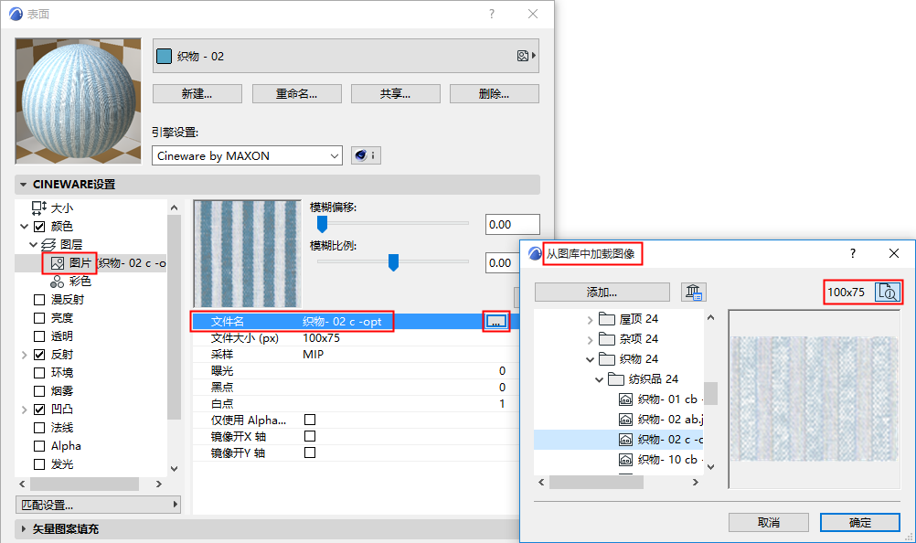916x543 pixels.
Task: Enable the 法线 channel checkbox
Action: [x=39, y=428]
